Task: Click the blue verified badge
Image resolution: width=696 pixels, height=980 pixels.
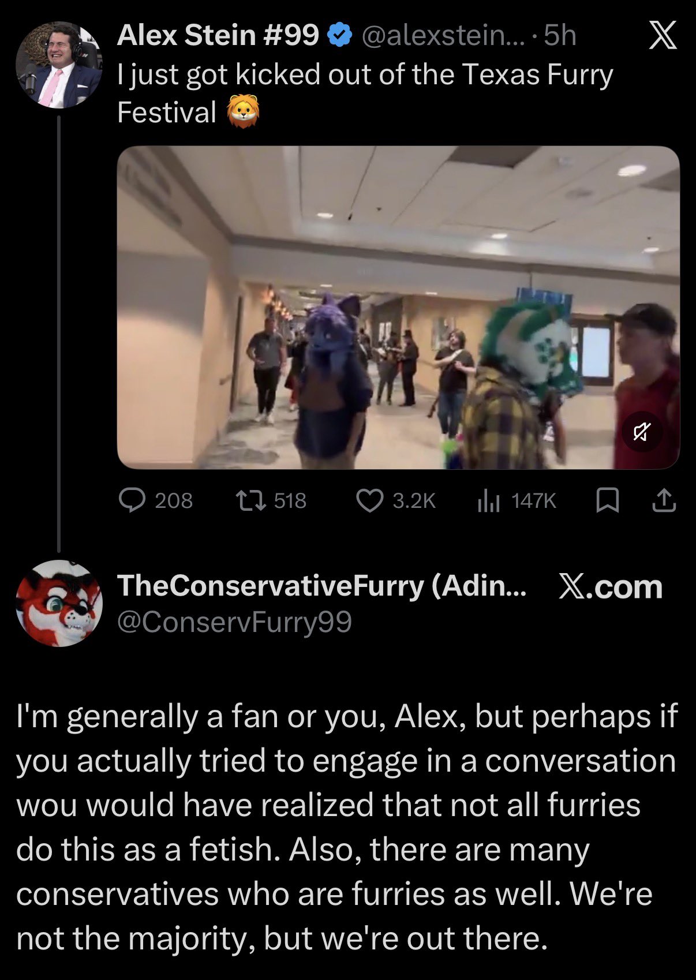Action: click(340, 36)
